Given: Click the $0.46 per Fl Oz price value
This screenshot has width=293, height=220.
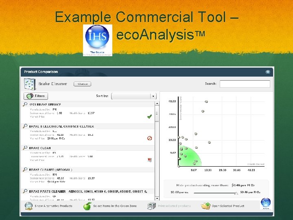Looking at the screenshot, I should [243, 185].
